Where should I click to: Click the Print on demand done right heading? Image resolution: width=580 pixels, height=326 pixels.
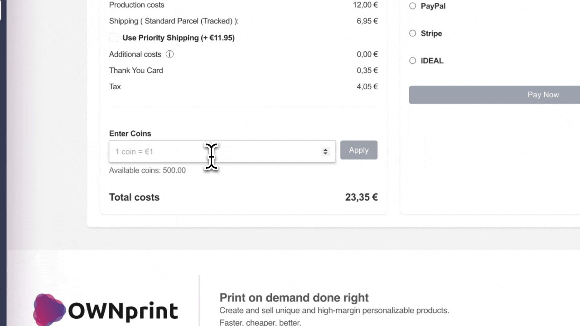(x=294, y=297)
